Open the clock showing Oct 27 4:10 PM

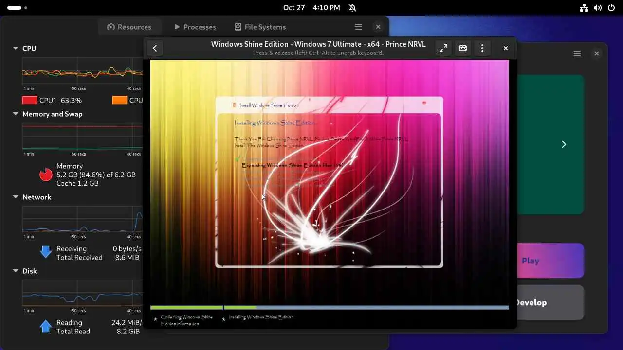tap(311, 8)
